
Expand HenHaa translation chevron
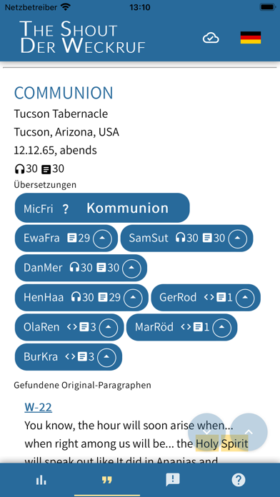133,298
